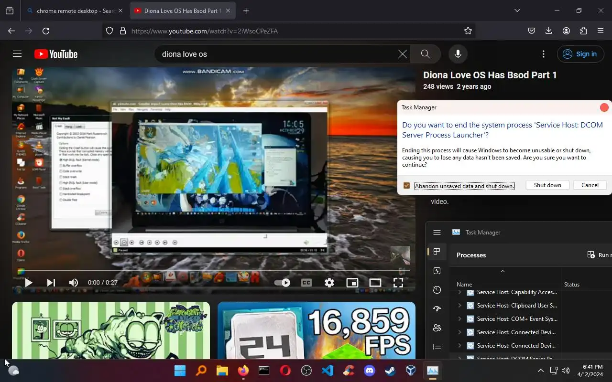Open Steam from the taskbar

pyautogui.click(x=390, y=371)
